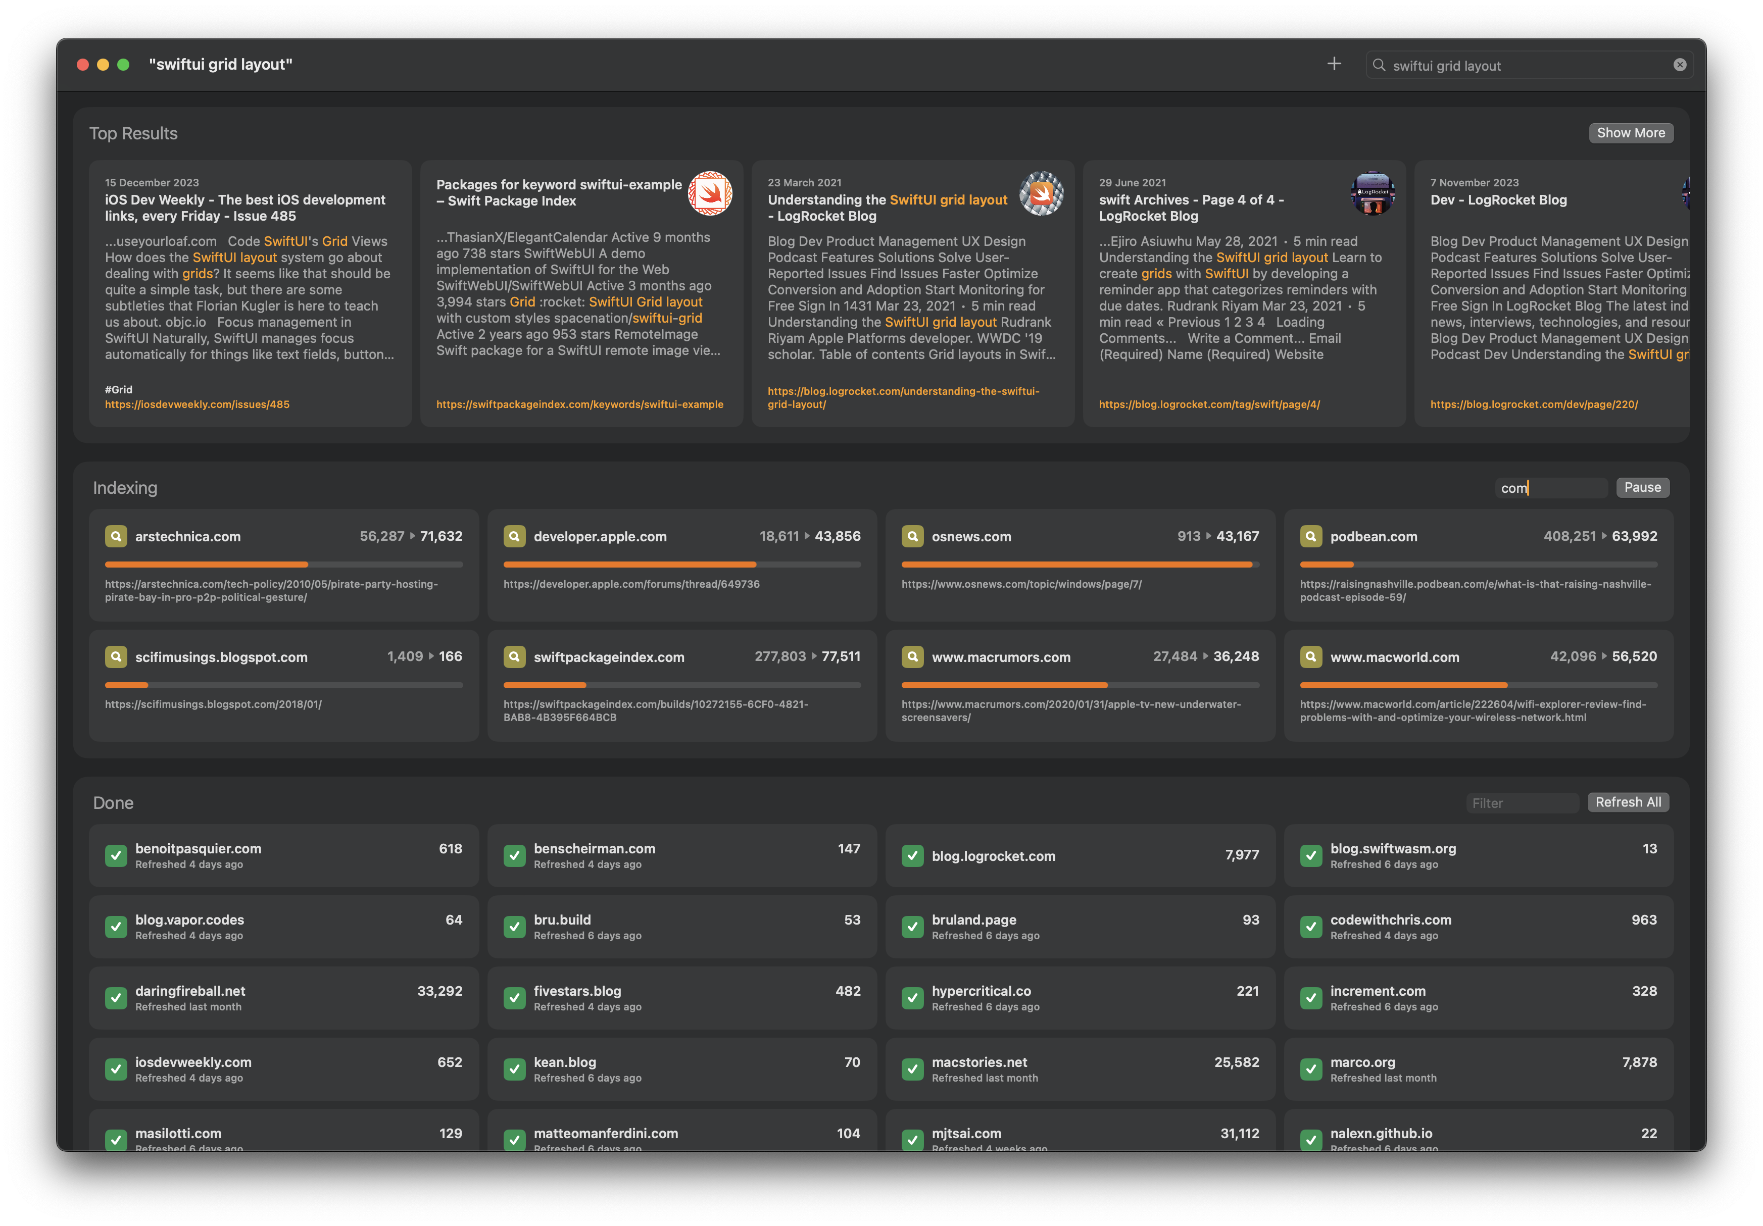Image resolution: width=1763 pixels, height=1226 pixels.
Task: Click the magnifier icon next to arstechnica.com
Action: (x=116, y=536)
